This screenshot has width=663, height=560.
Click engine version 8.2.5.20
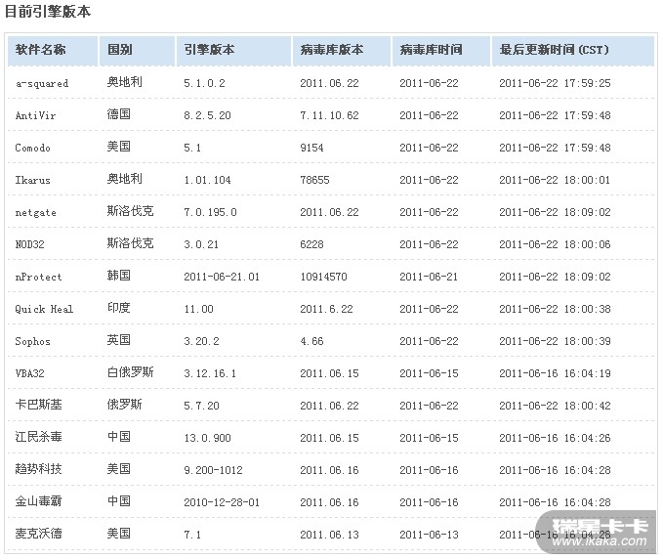click(x=208, y=115)
